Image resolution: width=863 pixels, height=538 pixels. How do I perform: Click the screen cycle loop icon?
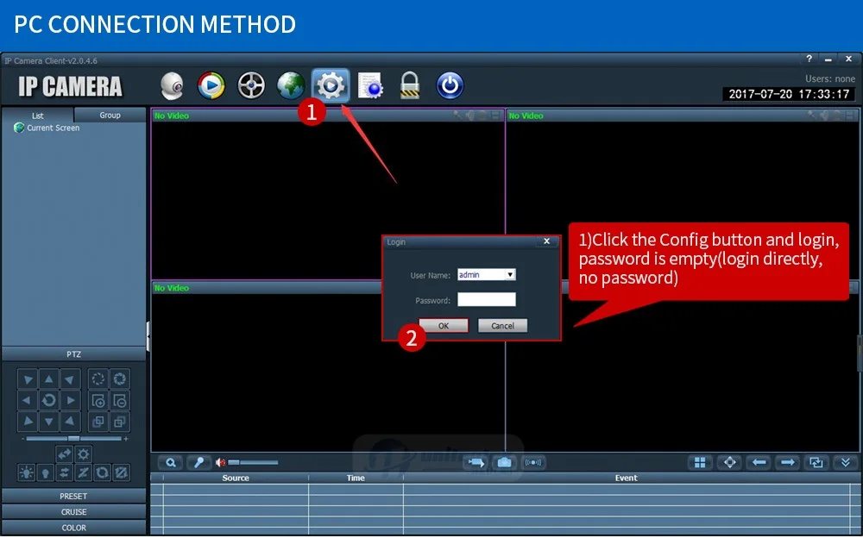pos(816,463)
